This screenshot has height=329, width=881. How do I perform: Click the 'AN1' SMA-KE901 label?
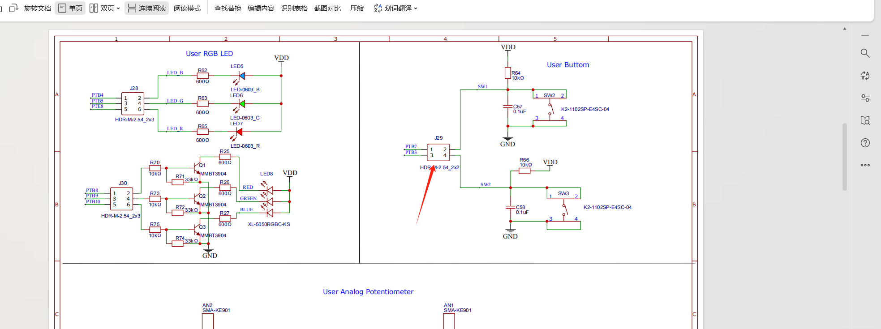click(448, 305)
